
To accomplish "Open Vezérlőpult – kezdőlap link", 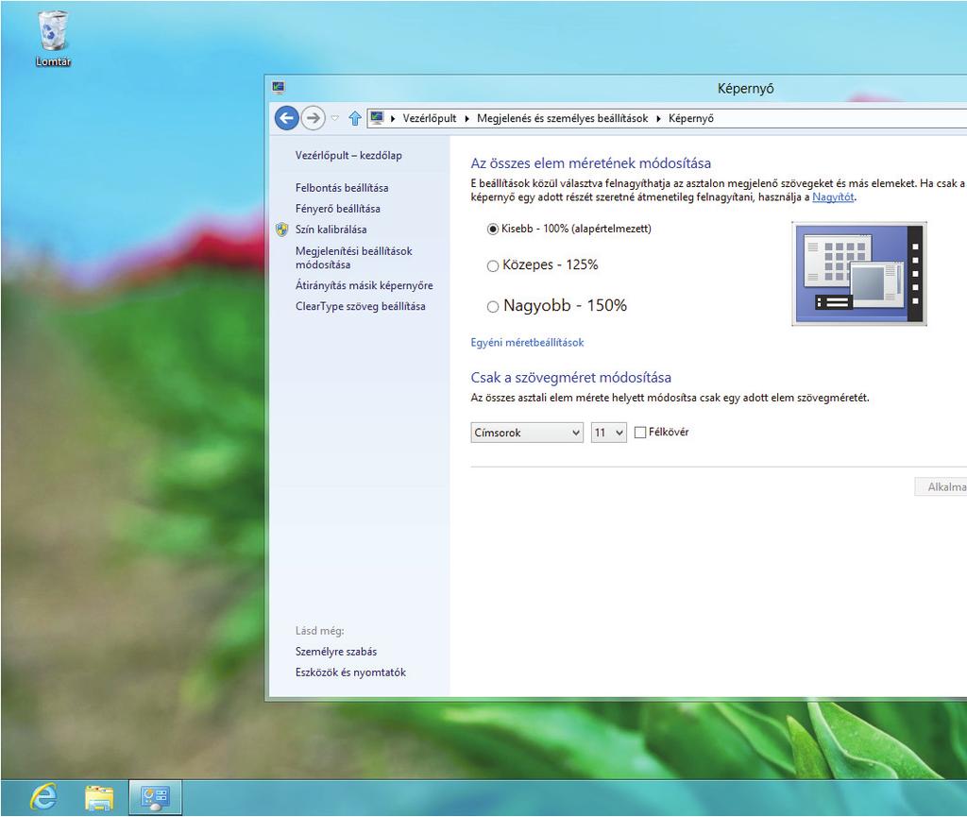I will point(348,156).
